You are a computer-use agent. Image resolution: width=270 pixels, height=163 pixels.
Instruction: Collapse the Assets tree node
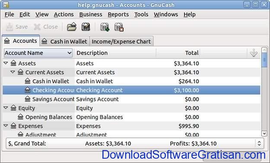click(6, 63)
